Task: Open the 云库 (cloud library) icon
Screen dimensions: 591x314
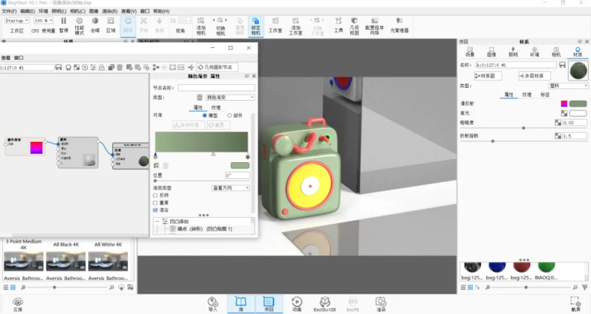Action: [17, 302]
